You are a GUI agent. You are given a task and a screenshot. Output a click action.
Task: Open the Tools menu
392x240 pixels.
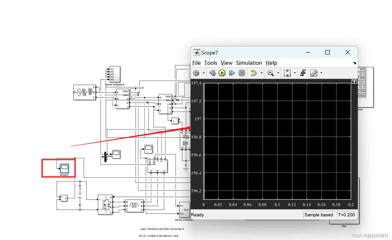click(211, 63)
